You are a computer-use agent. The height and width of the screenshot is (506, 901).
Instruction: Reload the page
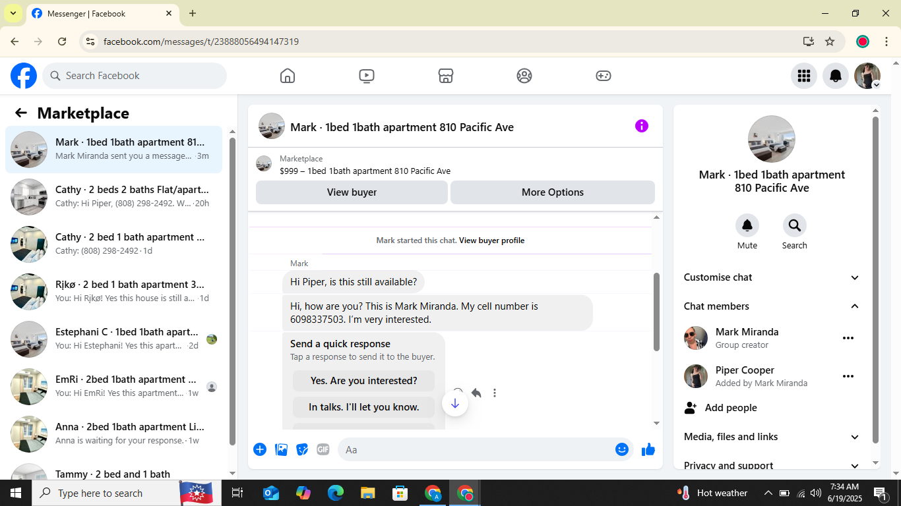(x=62, y=42)
